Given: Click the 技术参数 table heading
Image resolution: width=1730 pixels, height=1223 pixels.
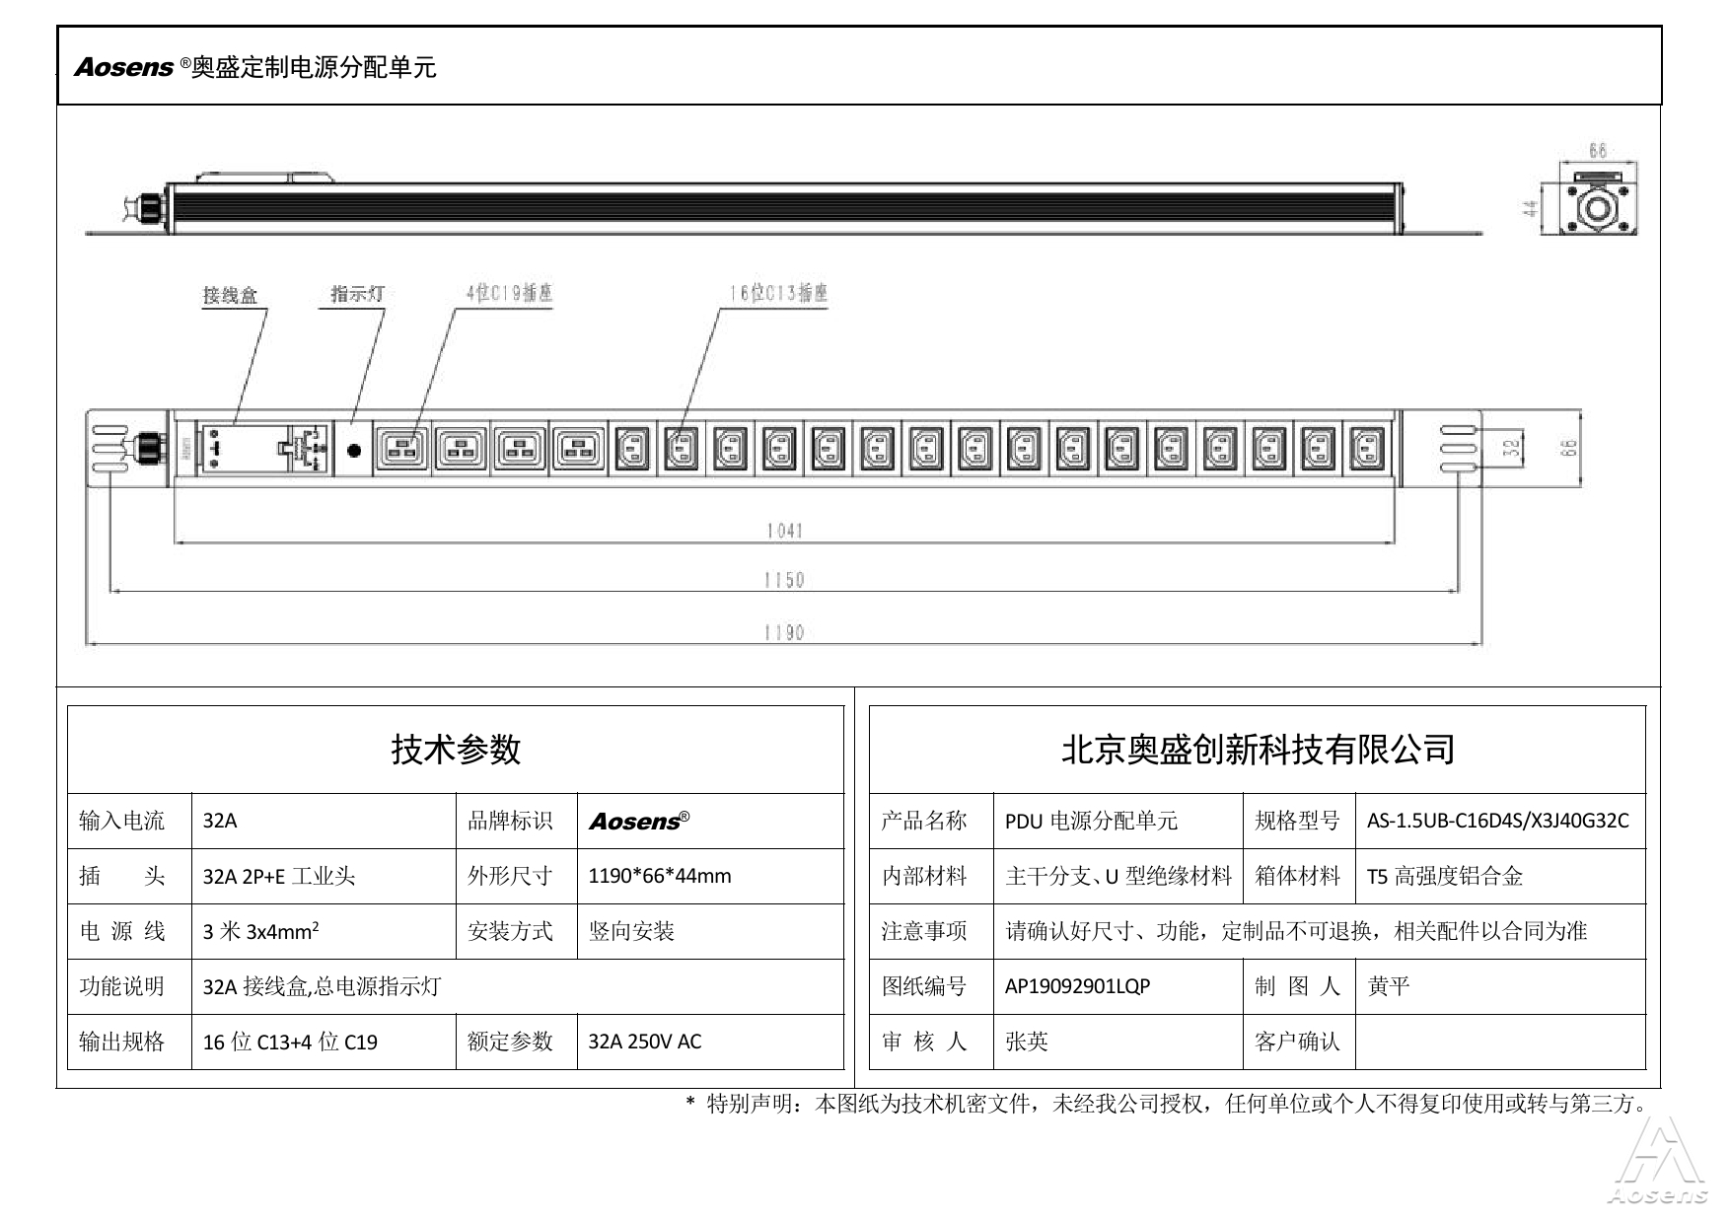Looking at the screenshot, I should click(456, 750).
